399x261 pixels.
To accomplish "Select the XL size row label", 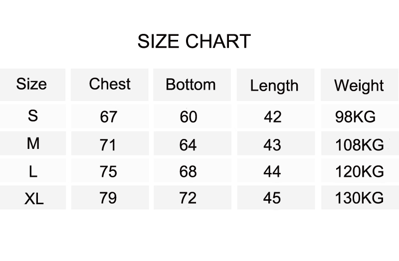I will tap(34, 199).
